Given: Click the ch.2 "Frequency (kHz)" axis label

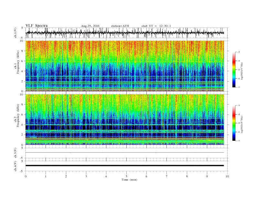Looking at the screenshot, I should point(18,115).
